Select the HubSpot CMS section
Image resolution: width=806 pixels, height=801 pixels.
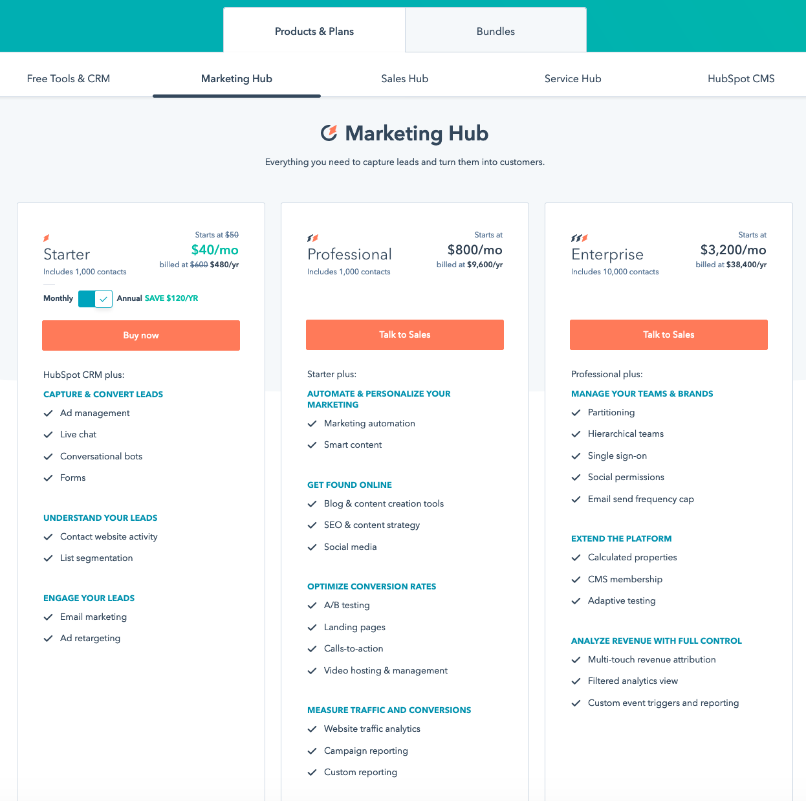pos(741,78)
